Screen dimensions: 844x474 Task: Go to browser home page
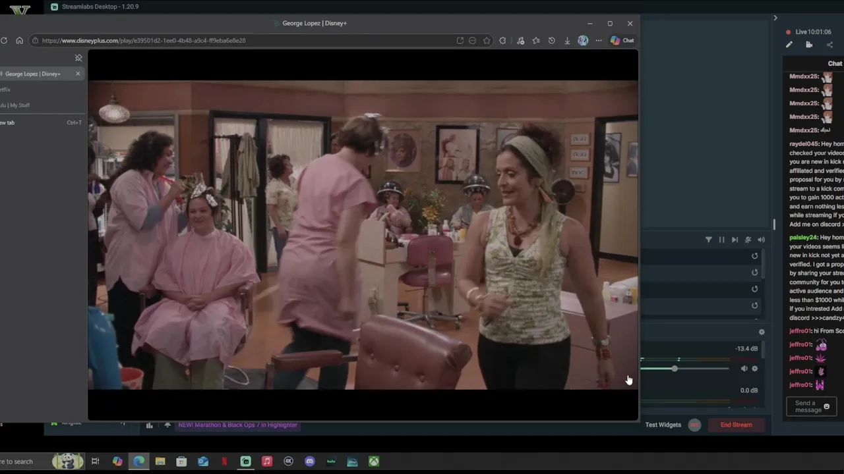coord(20,40)
